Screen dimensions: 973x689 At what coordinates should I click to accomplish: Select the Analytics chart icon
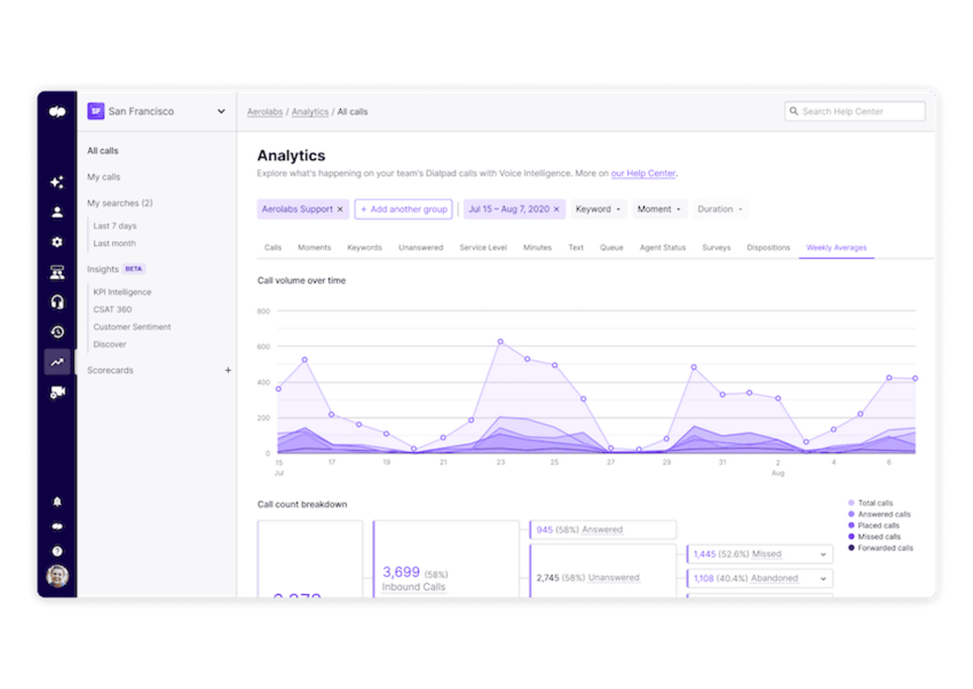(57, 362)
